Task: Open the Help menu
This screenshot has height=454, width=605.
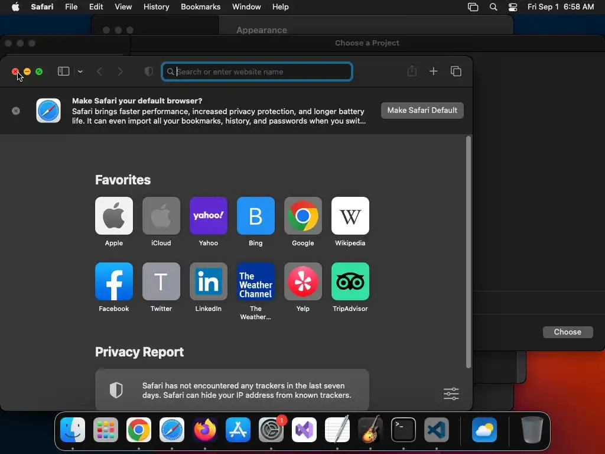Action: pyautogui.click(x=280, y=7)
